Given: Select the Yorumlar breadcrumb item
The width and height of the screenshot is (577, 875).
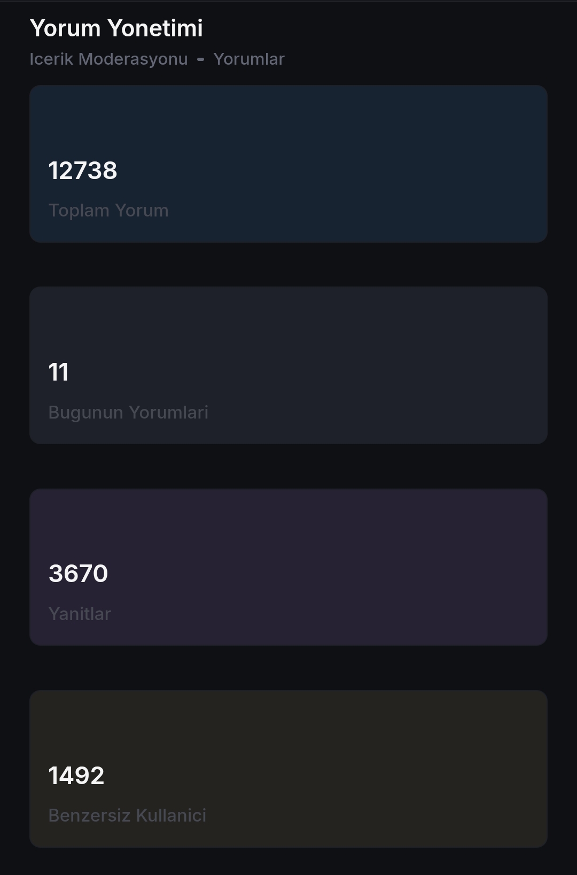Looking at the screenshot, I should pos(249,59).
